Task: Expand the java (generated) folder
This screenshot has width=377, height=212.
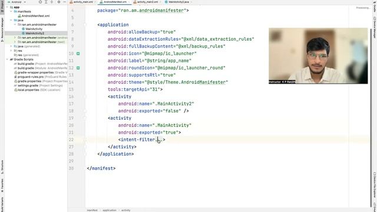Action: (x=11, y=47)
